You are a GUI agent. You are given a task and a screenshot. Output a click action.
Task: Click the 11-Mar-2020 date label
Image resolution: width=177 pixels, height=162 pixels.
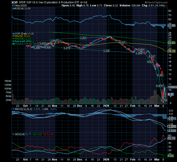coord(19,5)
